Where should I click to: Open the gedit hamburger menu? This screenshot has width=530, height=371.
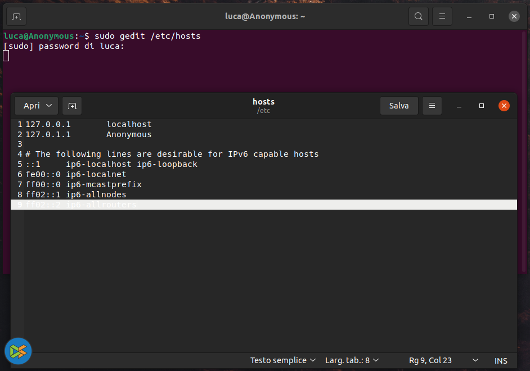click(x=432, y=106)
